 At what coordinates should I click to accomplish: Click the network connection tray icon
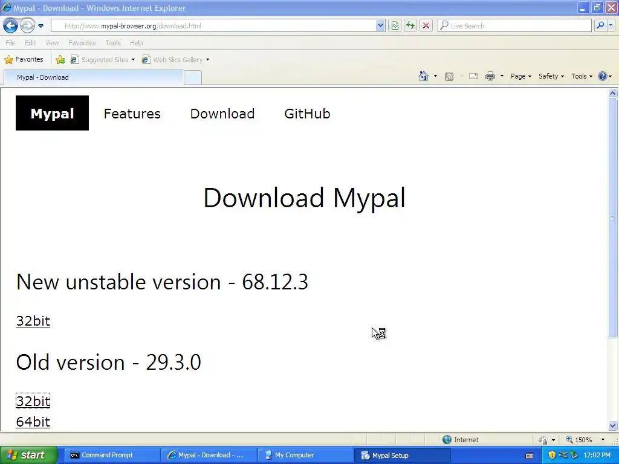tap(563, 456)
